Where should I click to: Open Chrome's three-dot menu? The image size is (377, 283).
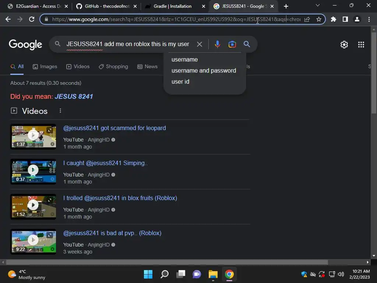(x=369, y=19)
